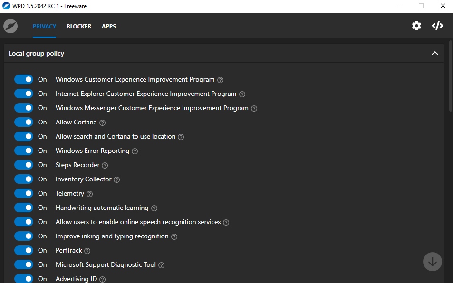Open help icon beside Windows Error Reporting

coord(135,151)
